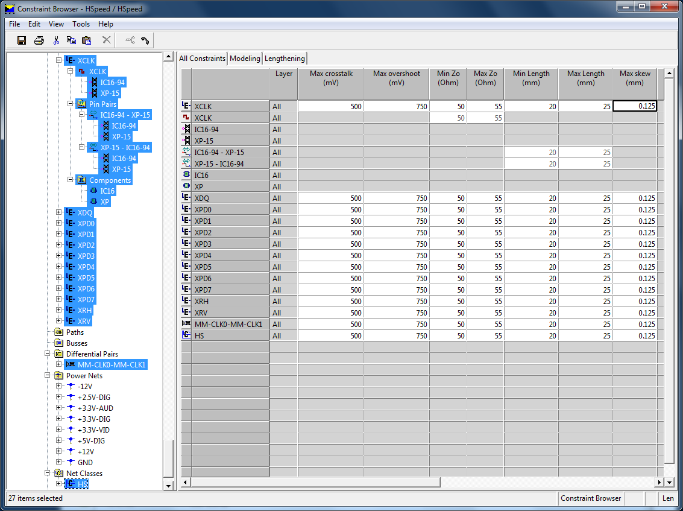
Task: Expand the XDQ net in the tree
Action: coord(59,213)
